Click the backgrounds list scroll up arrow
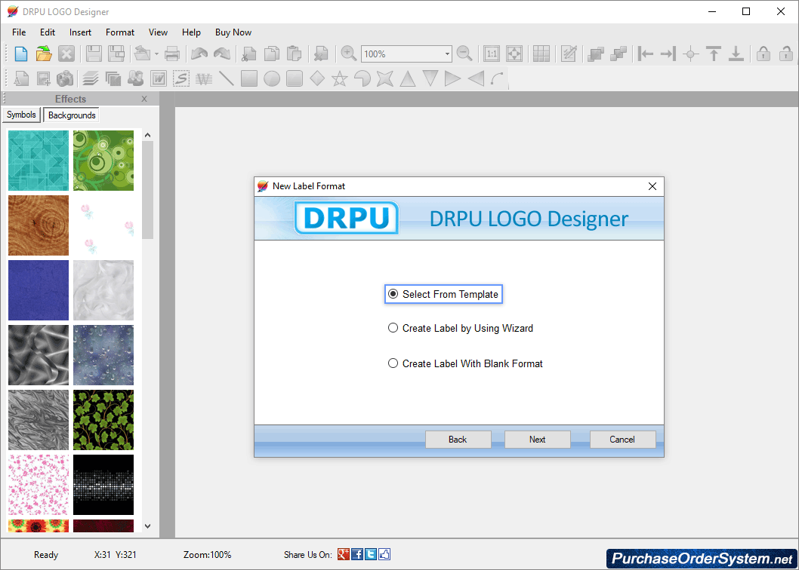 [148, 136]
